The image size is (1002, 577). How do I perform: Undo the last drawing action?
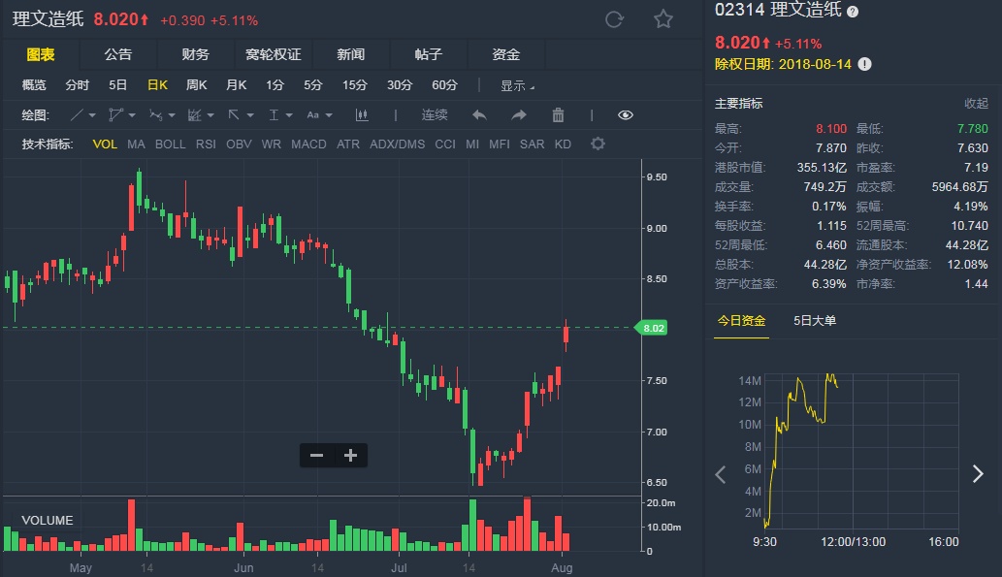(478, 114)
